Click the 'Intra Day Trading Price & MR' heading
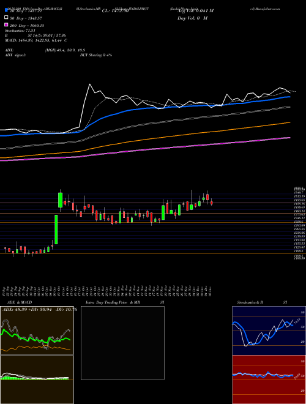The width and height of the screenshot is (306, 404). tap(113, 302)
